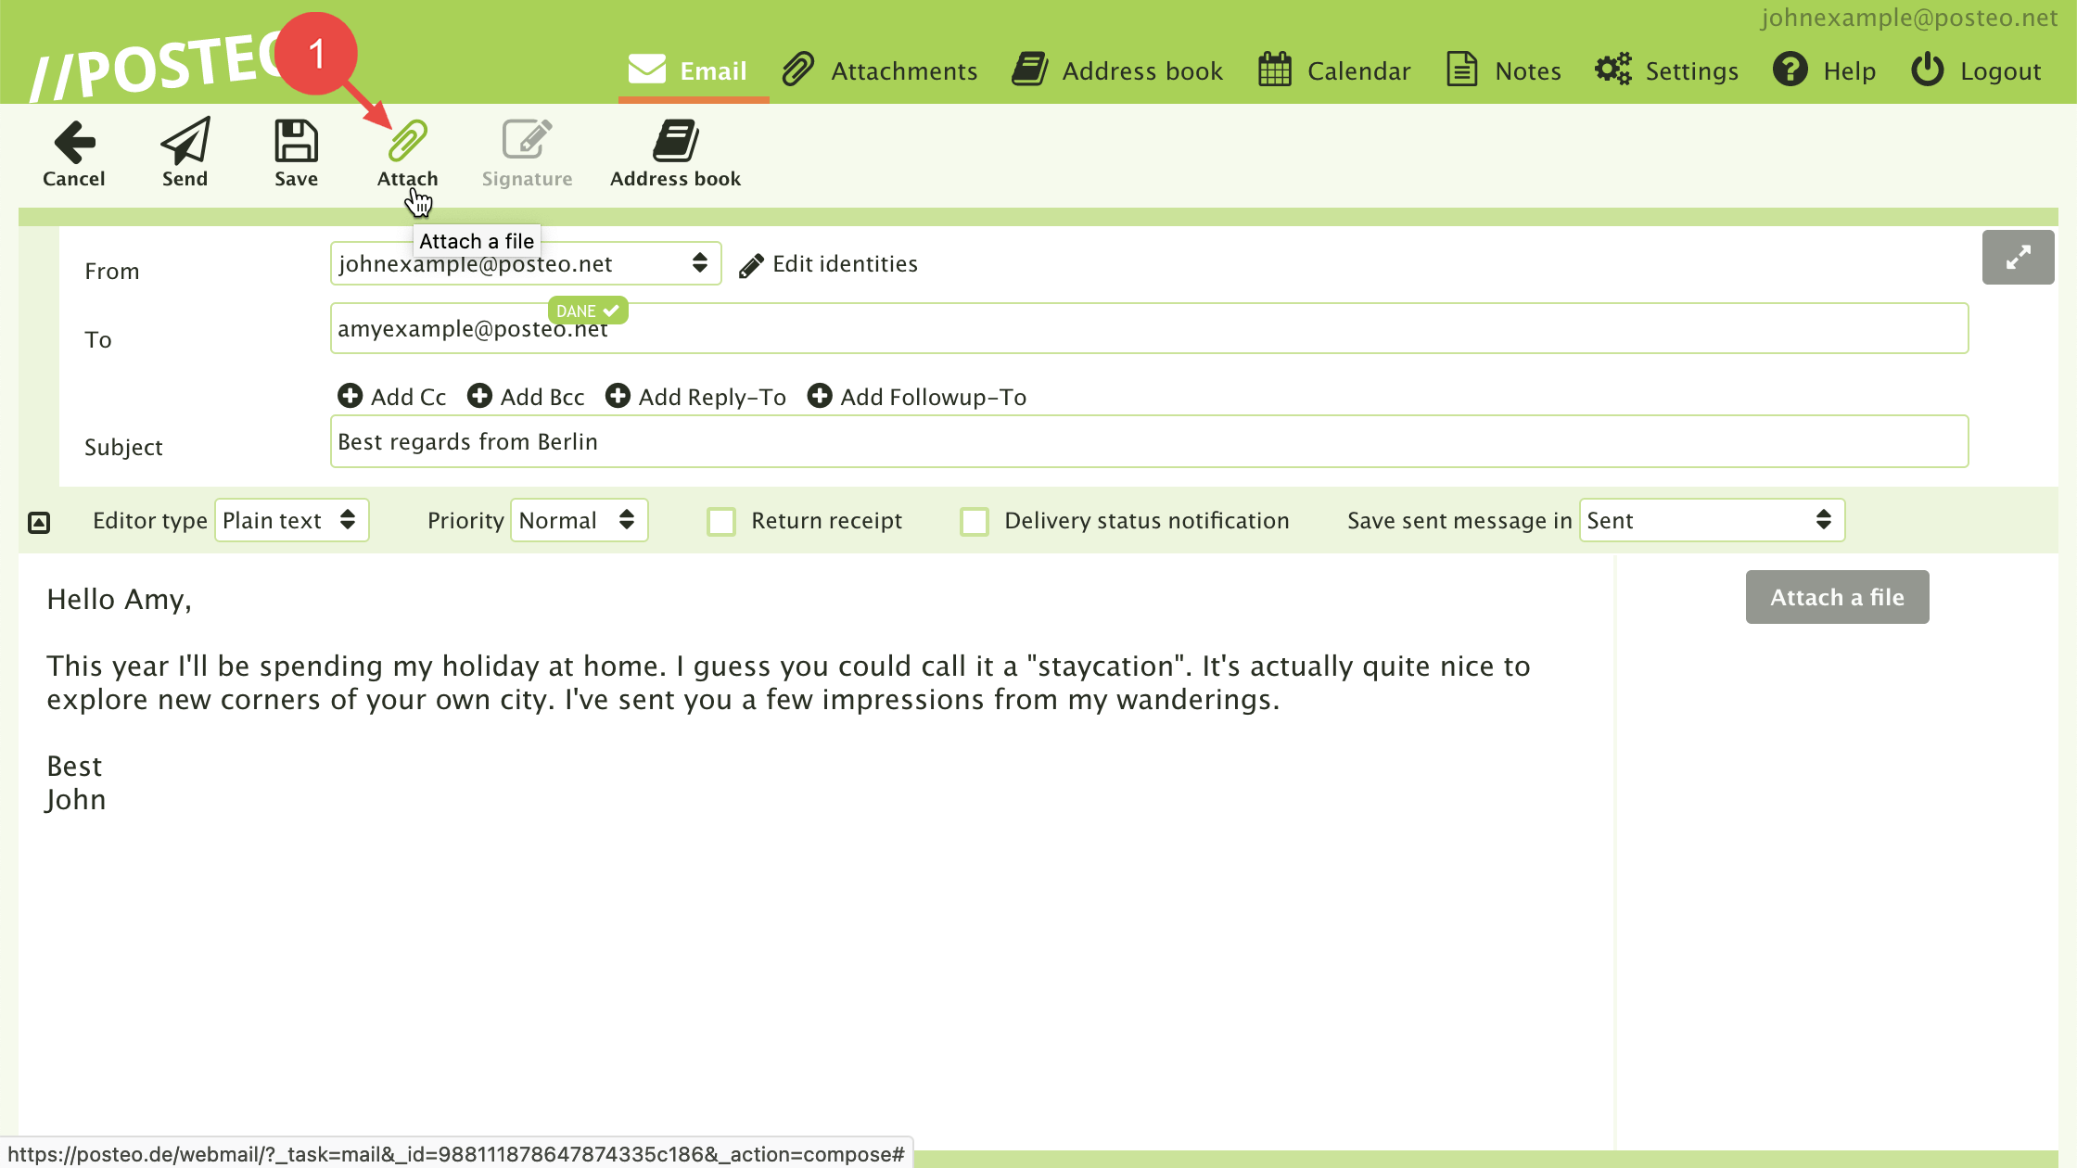Open the Address book toolbar icon

coord(675,141)
